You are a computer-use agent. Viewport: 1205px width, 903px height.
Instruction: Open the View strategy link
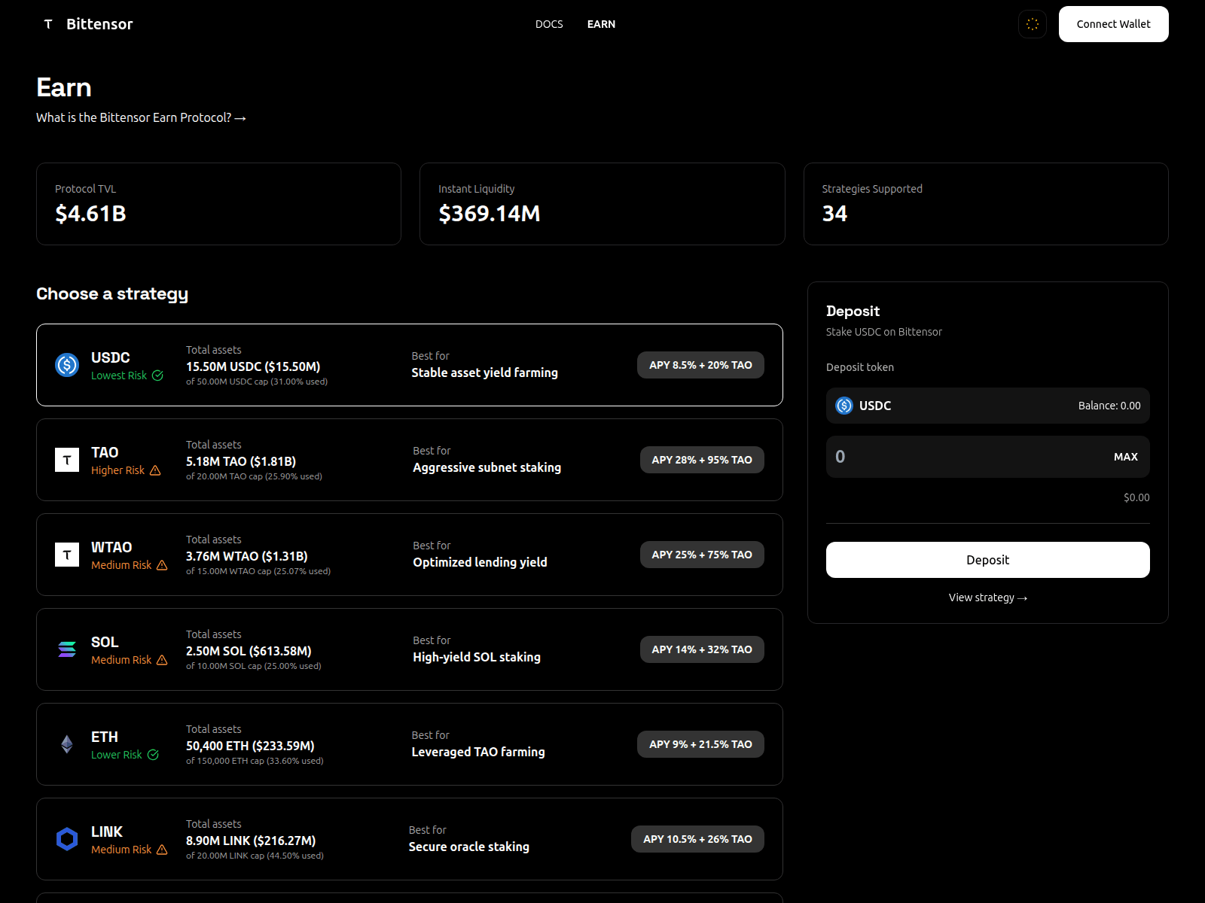point(987,597)
